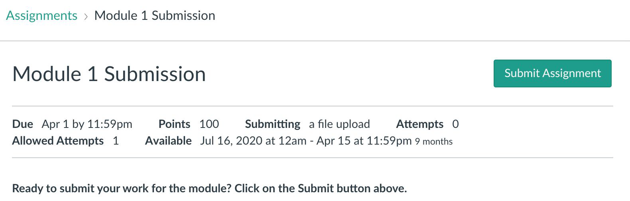Click the 'a file upload' text
Viewport: 630px width, 201px height.
click(339, 124)
